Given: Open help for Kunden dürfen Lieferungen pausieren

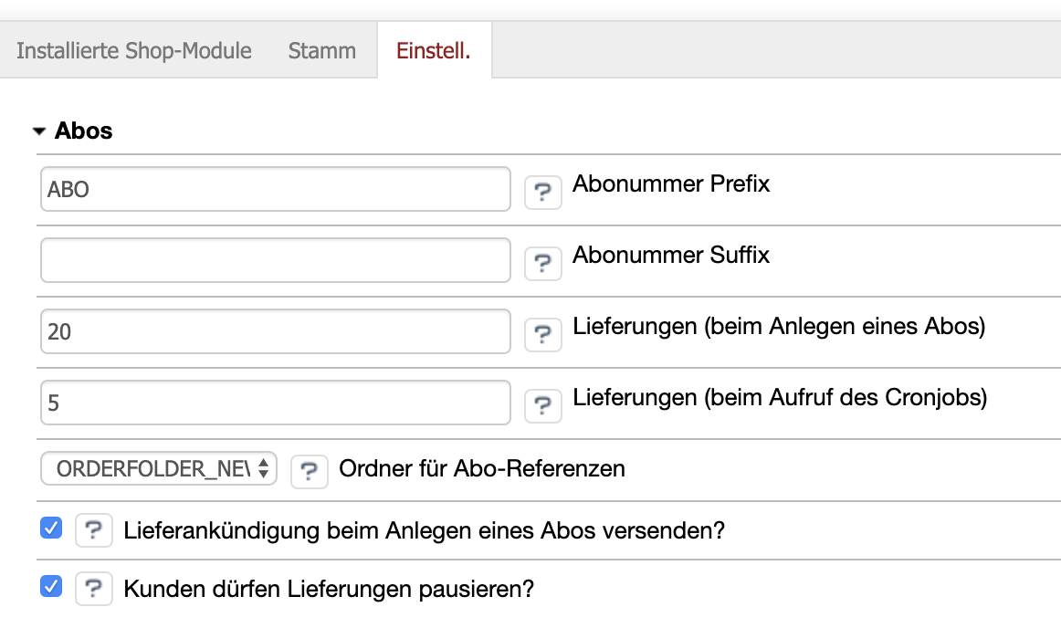Looking at the screenshot, I should [x=93, y=589].
